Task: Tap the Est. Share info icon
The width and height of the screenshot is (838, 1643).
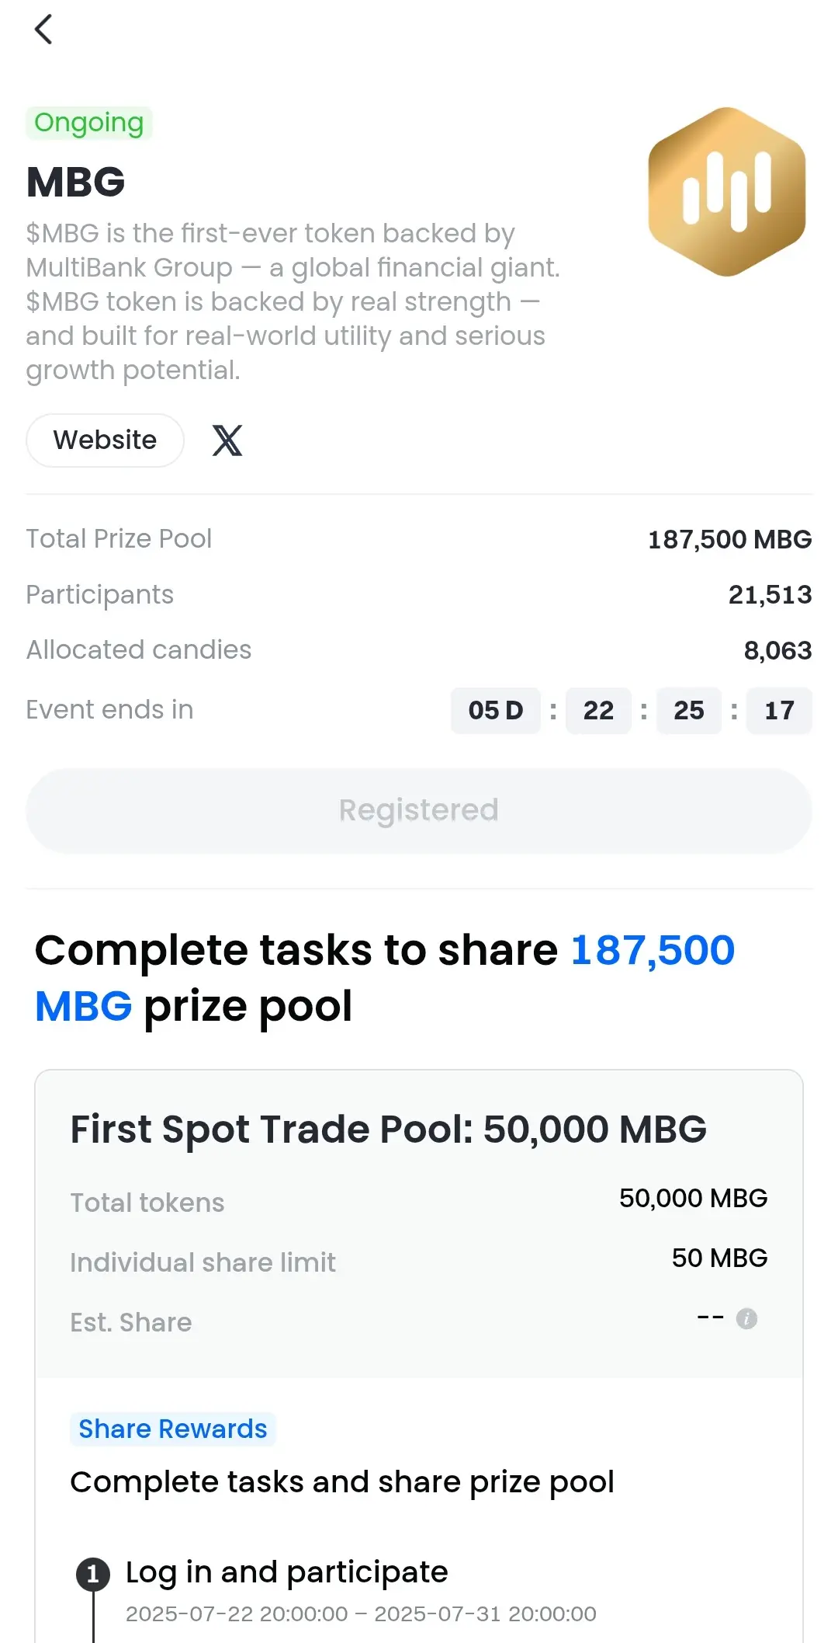Action: coord(746,1318)
